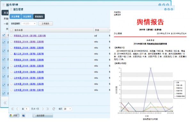Check the box for 第2期 report row
The image size is (192, 122).
click(12, 84)
